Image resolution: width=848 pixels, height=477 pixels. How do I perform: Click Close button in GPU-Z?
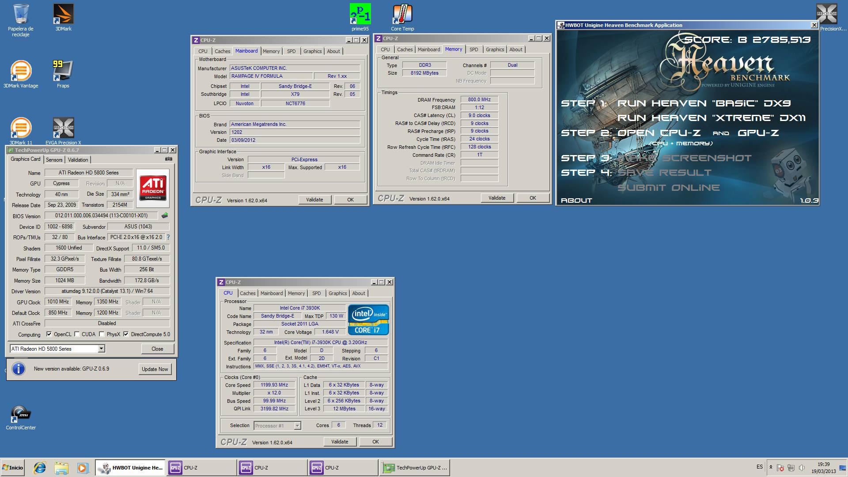click(157, 349)
